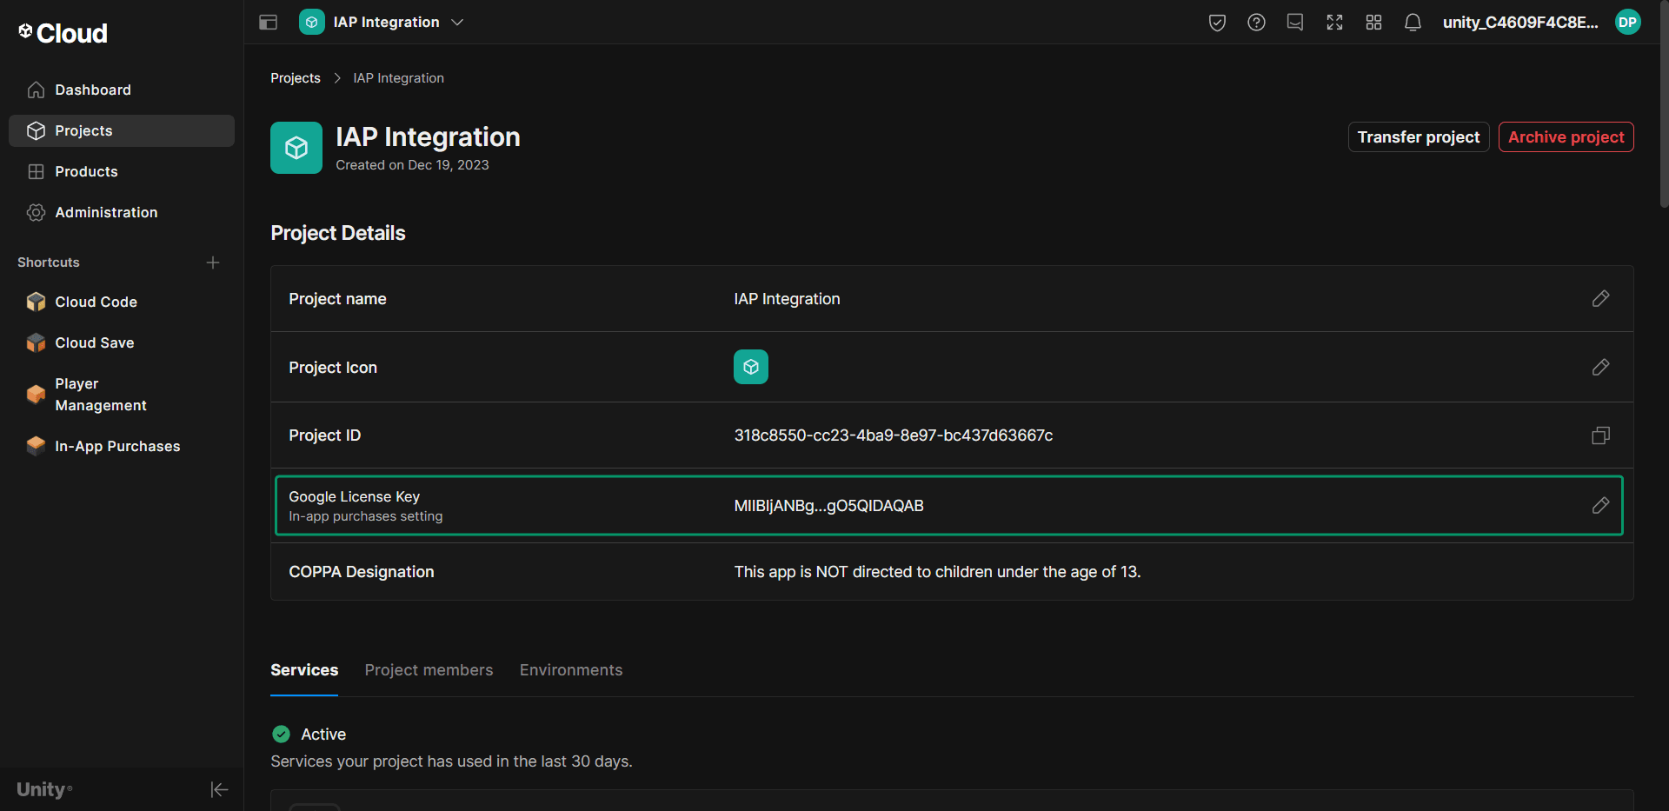The height and width of the screenshot is (811, 1669).
Task: Copy the Project ID
Action: pyautogui.click(x=1600, y=435)
